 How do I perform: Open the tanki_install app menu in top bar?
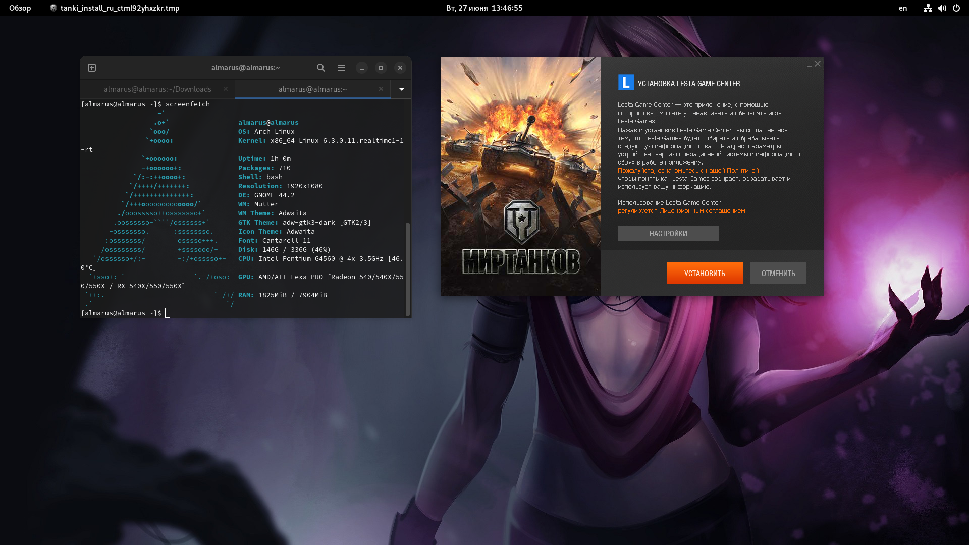(x=115, y=8)
